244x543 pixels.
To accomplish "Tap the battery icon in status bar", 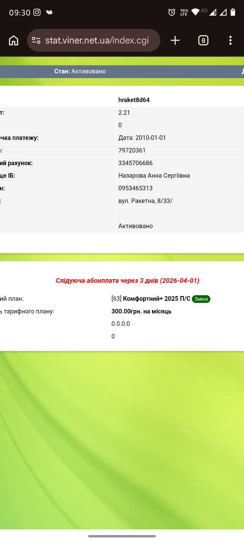I will pos(233,12).
